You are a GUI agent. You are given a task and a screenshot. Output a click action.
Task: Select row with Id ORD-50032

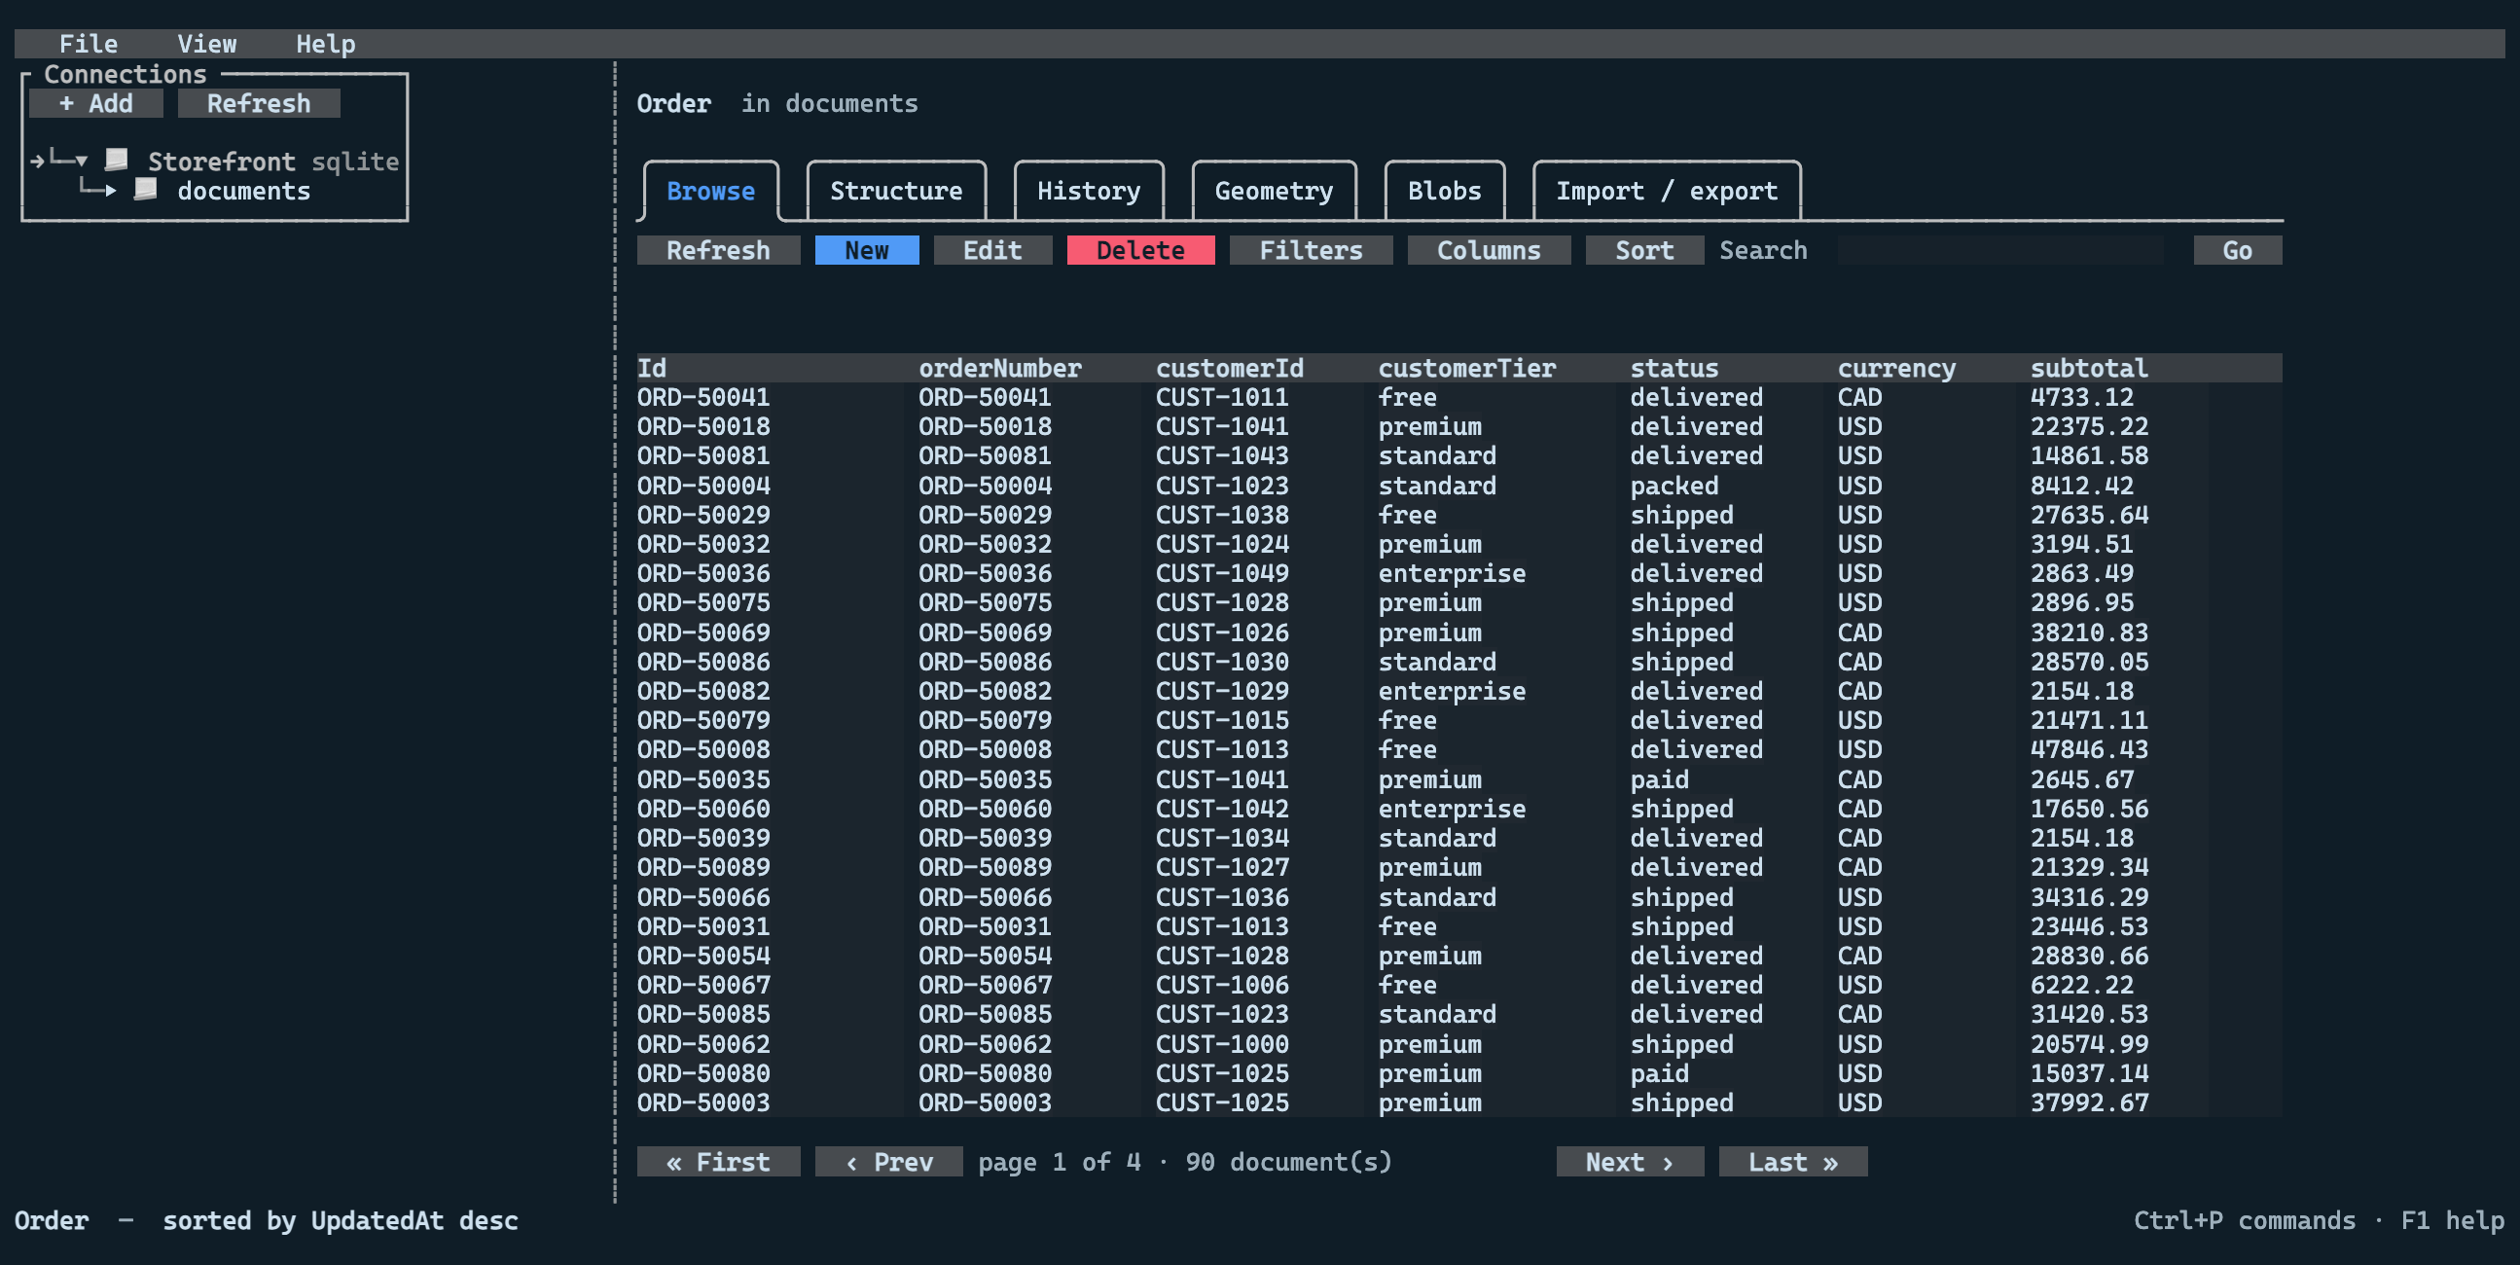1458,545
